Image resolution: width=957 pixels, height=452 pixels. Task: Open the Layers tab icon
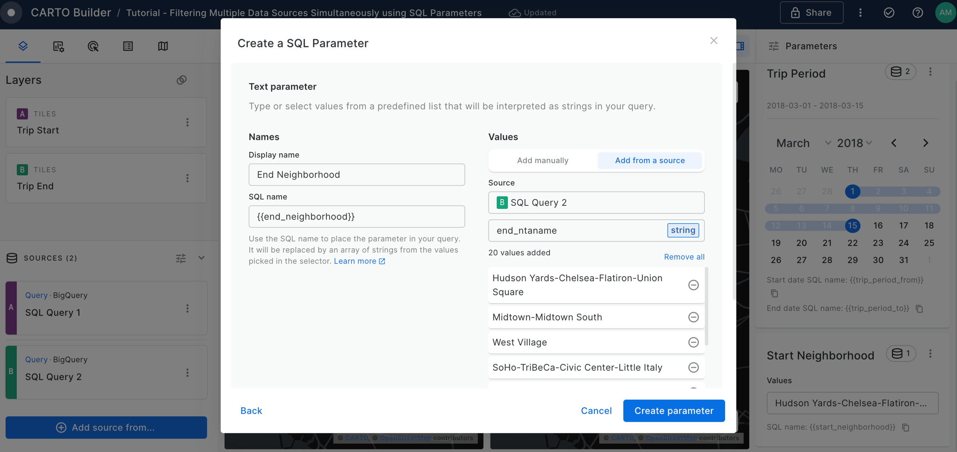pyautogui.click(x=23, y=46)
